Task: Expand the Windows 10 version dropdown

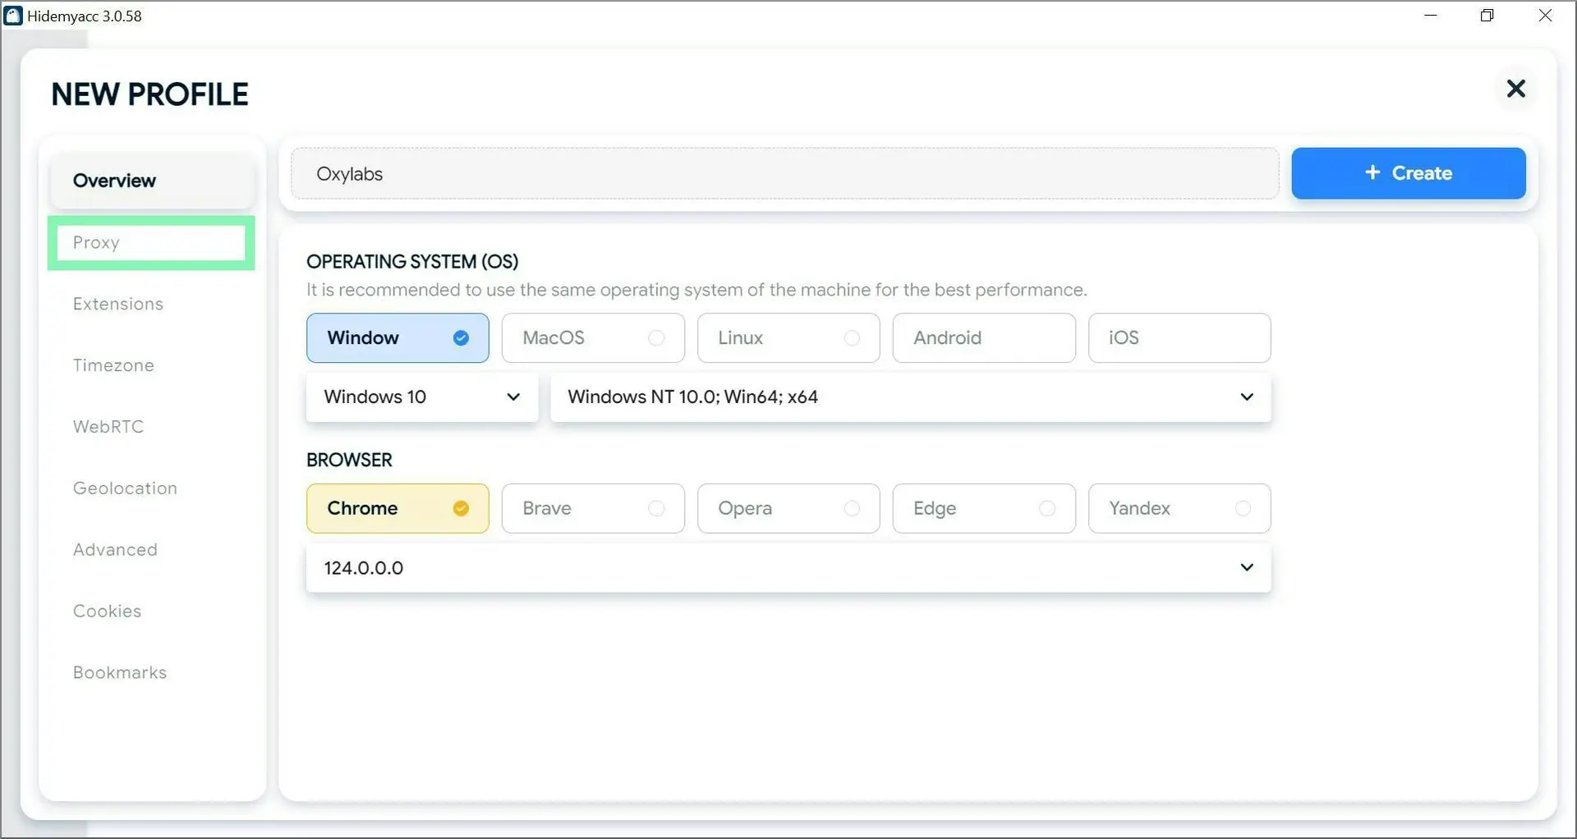Action: 421,397
